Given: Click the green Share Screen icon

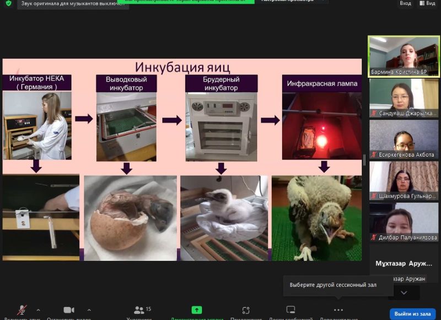Looking at the screenshot, I should pyautogui.click(x=197, y=310).
